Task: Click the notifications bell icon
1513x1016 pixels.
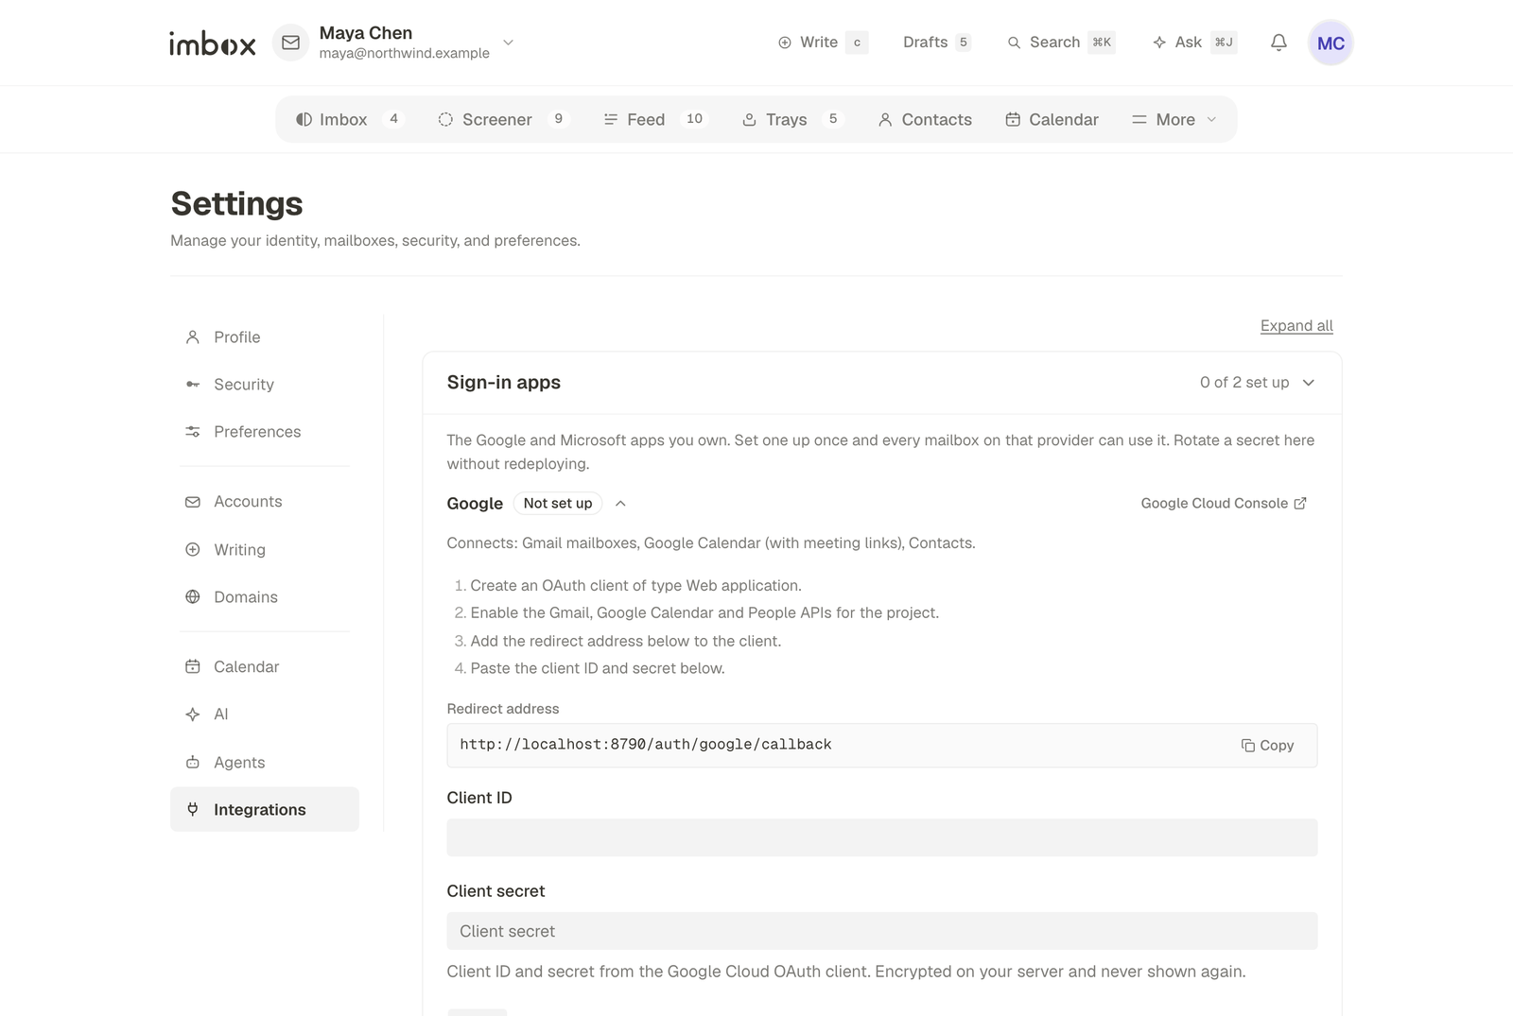Action: (1278, 43)
